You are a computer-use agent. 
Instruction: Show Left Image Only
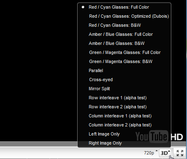pos(124,134)
